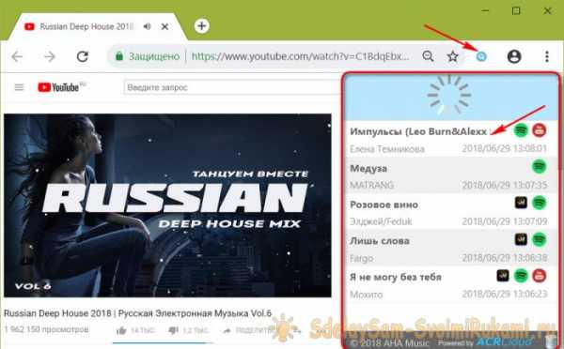564x349 pixels.
Task: Bookmark this page with the star icon
Action: 452,56
